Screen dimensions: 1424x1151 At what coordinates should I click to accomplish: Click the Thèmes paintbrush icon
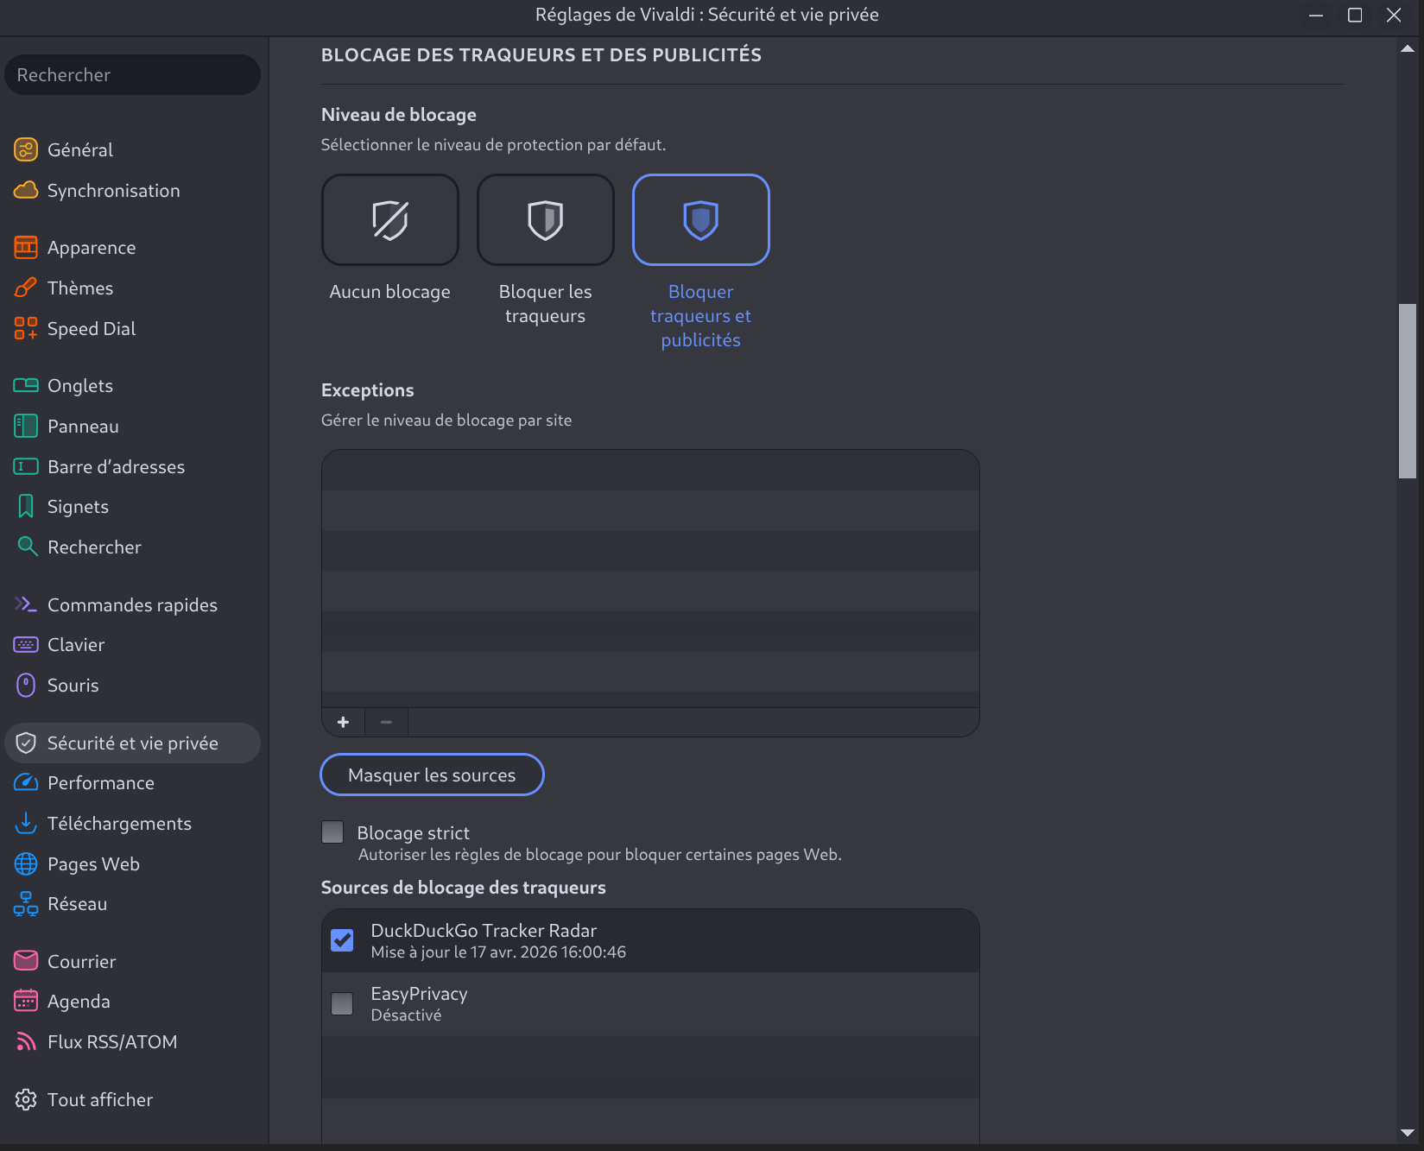point(26,288)
